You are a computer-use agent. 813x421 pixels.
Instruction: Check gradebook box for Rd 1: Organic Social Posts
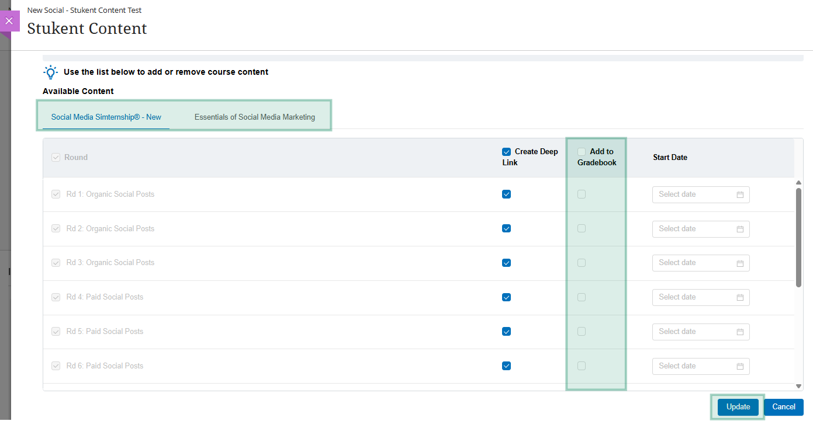tap(582, 194)
